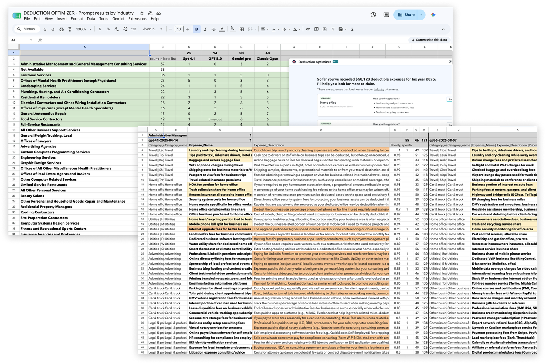Image resolution: width=546 pixels, height=364 pixels.
Task: Open the fill color bucket picker
Action: click(232, 29)
